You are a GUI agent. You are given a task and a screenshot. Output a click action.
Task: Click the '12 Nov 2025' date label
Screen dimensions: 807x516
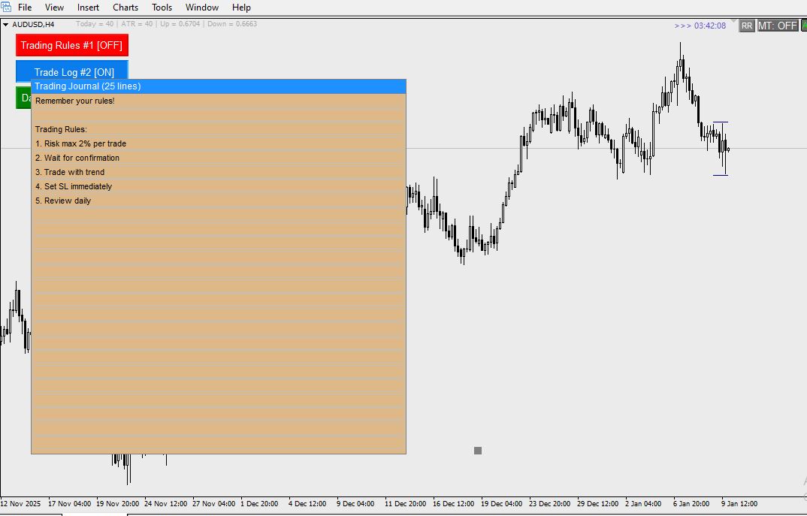[x=20, y=504]
